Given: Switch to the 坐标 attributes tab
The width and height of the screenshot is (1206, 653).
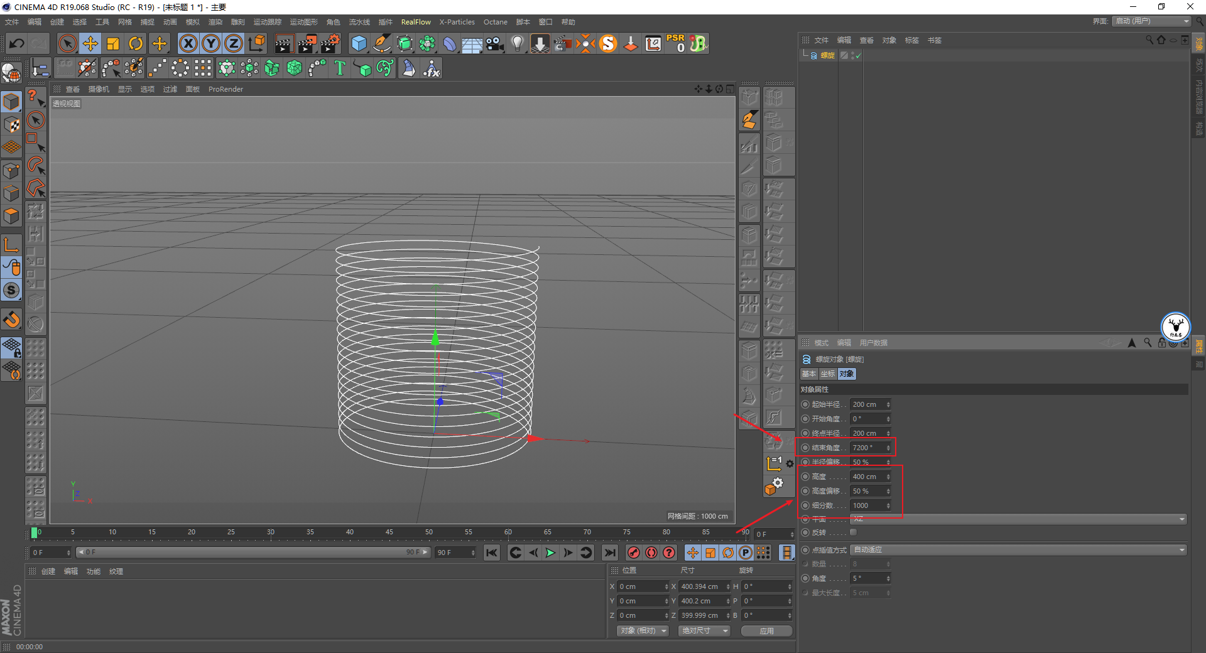Looking at the screenshot, I should tap(828, 374).
